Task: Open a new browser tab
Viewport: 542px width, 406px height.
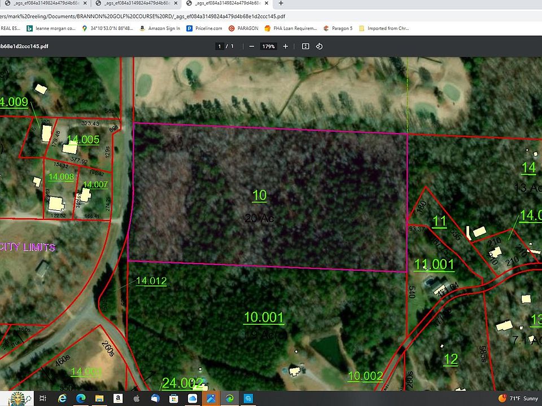Action: click(281, 3)
